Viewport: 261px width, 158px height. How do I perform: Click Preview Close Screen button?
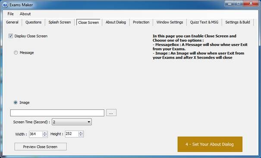41,147
